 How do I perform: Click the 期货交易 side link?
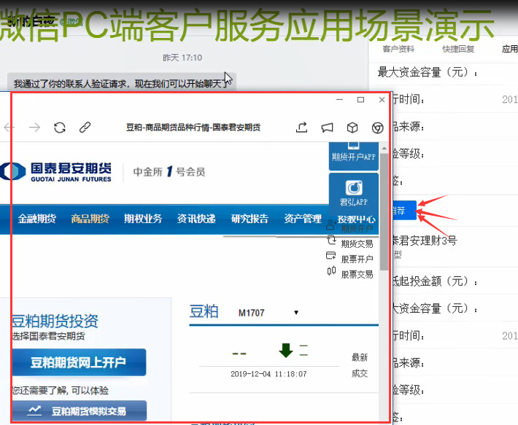357,244
